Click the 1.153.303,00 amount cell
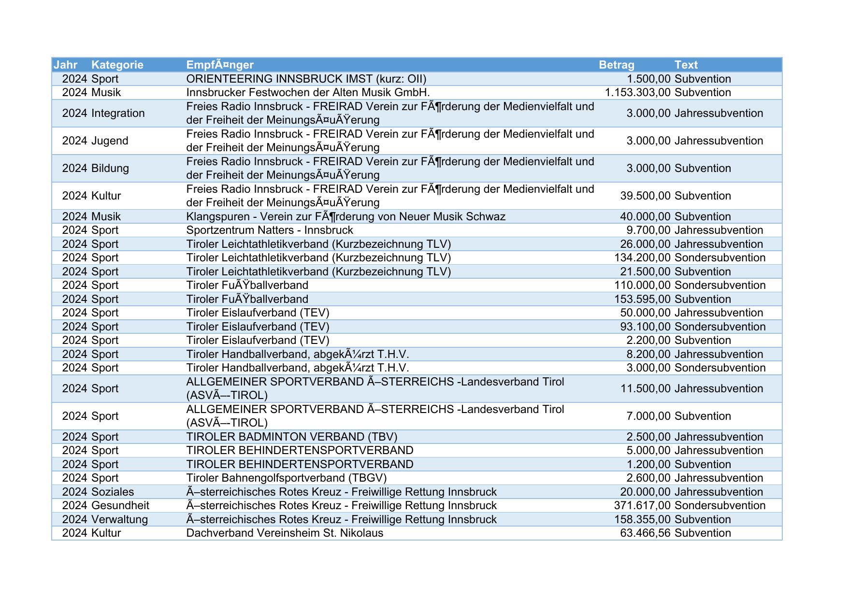Viewport: 848px width, 599px height. click(637, 92)
